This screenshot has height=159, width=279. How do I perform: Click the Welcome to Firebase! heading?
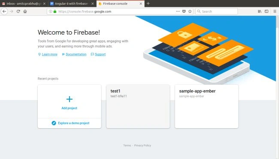69,32
